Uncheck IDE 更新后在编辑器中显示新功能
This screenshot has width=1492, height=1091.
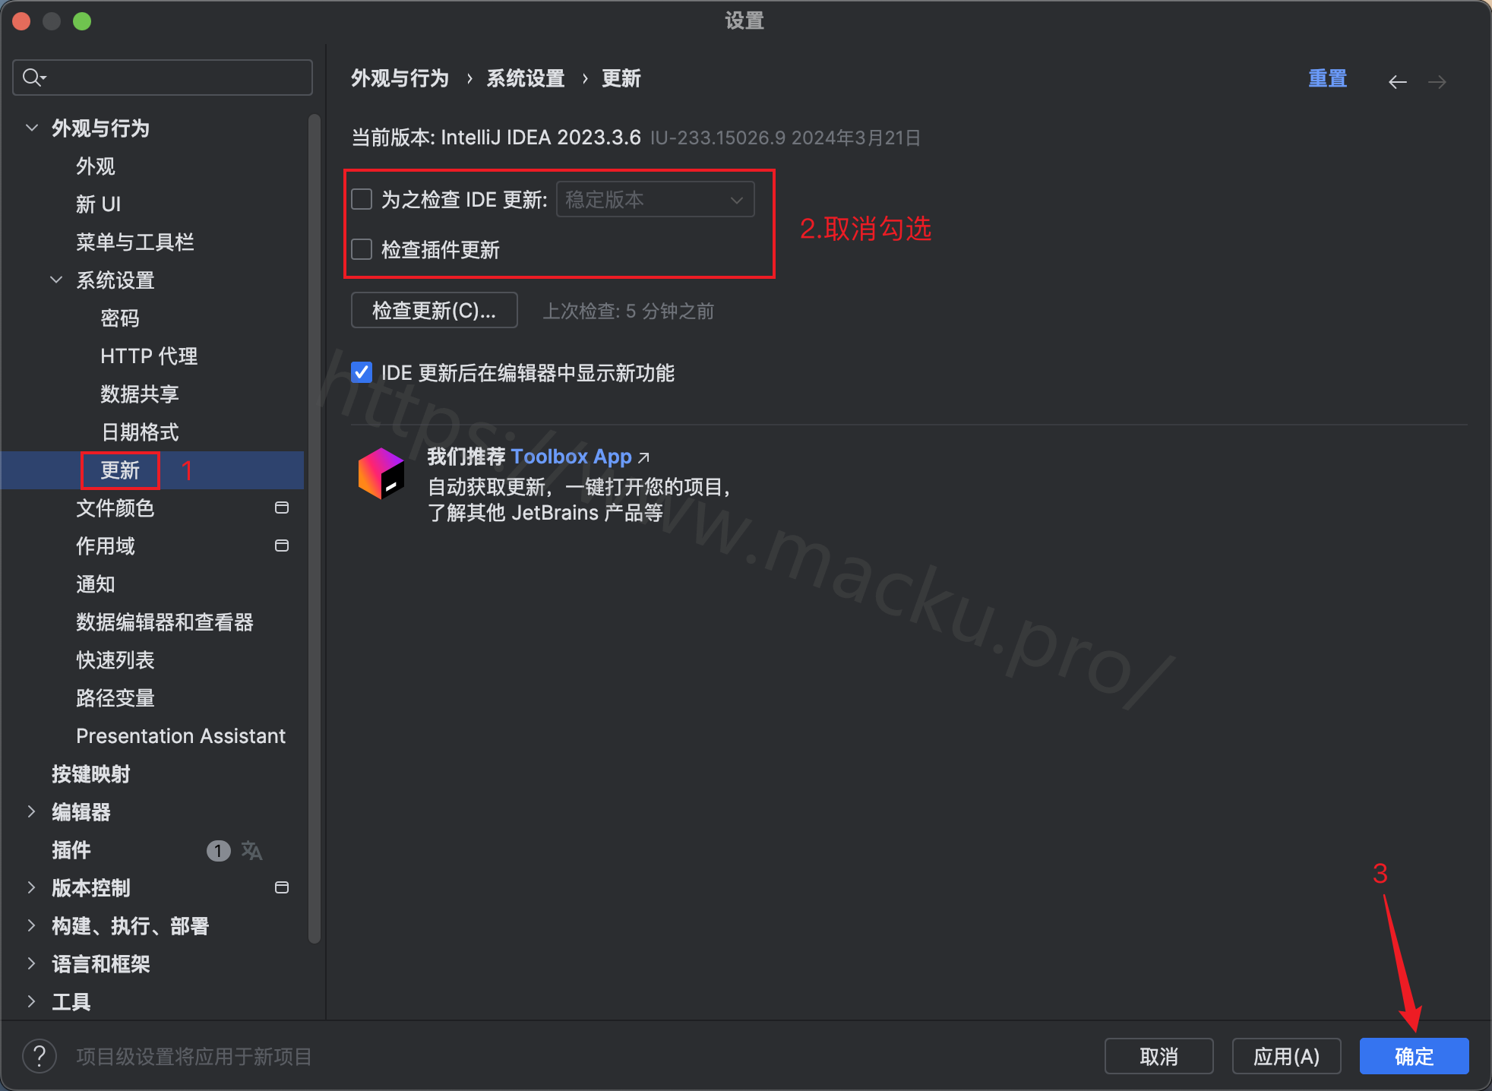tap(362, 372)
